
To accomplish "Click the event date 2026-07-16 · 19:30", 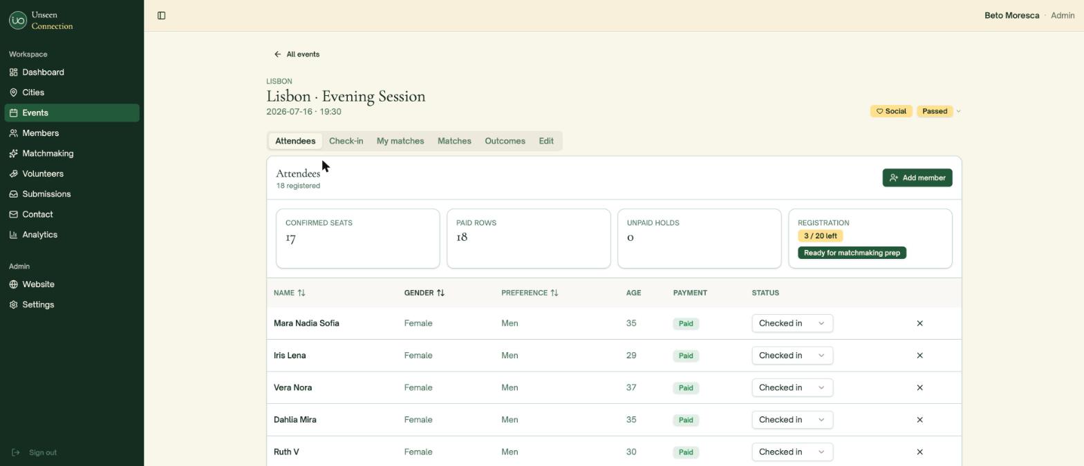I will [x=303, y=112].
